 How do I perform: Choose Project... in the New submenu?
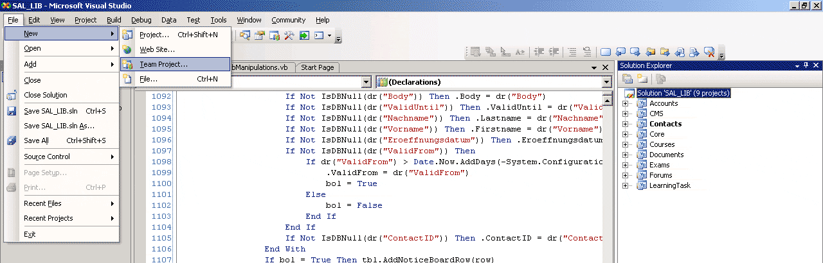click(175, 35)
